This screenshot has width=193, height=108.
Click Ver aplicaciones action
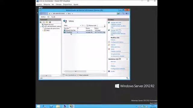pos(115,54)
